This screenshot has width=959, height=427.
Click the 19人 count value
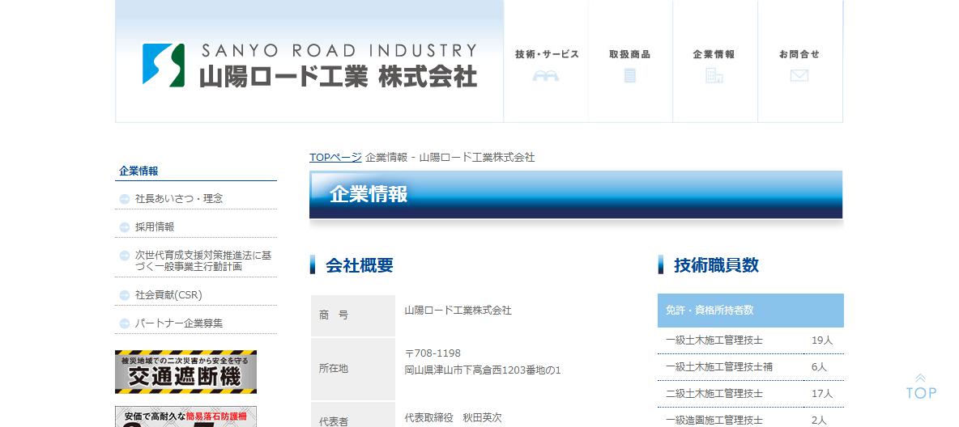[x=821, y=340]
